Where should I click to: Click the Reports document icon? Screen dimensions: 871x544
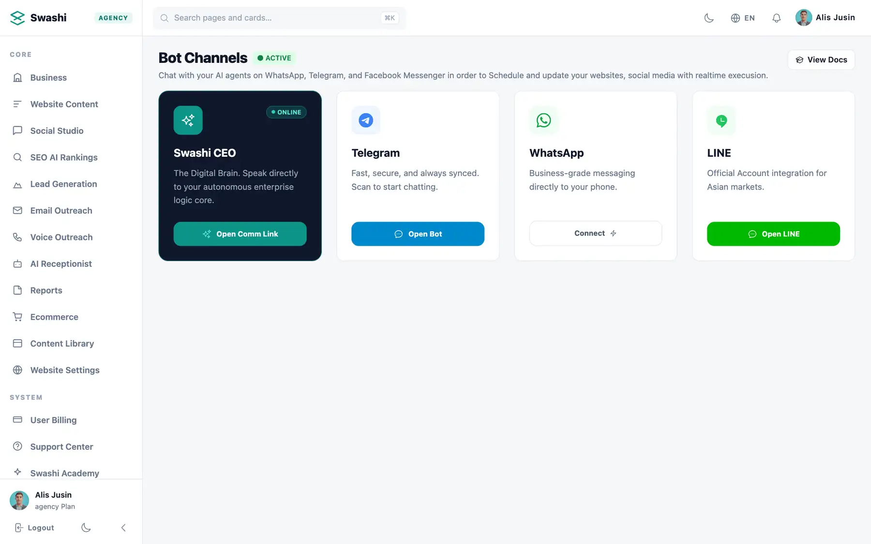(17, 290)
